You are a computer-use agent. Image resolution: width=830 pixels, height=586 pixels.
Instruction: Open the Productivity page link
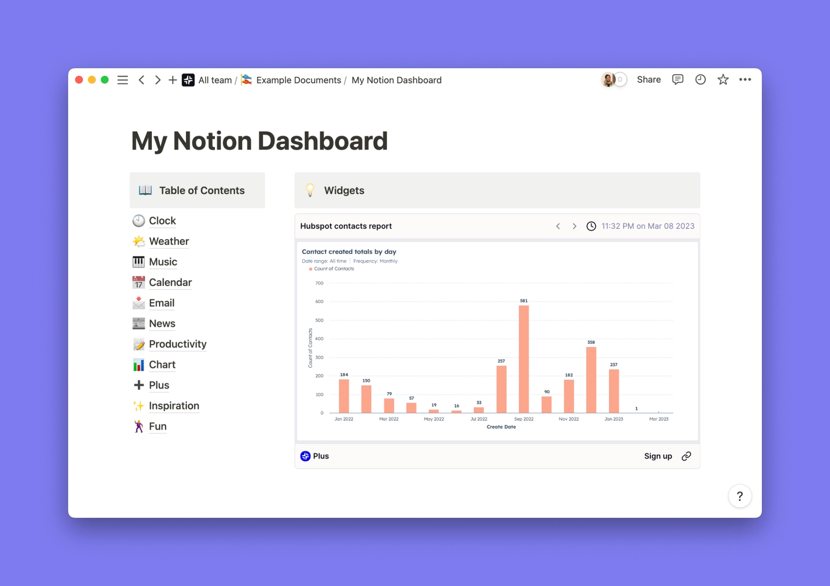pos(177,344)
